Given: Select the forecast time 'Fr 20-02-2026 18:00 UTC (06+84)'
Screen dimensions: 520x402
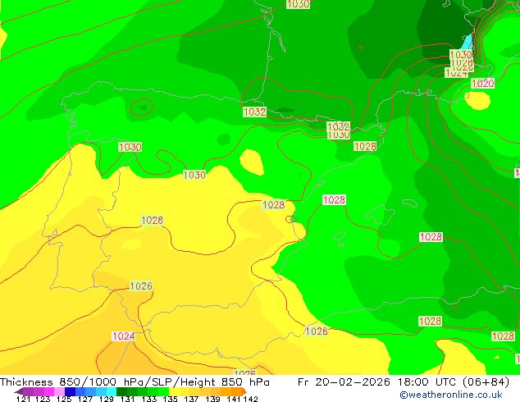Looking at the screenshot, I should [x=404, y=382].
